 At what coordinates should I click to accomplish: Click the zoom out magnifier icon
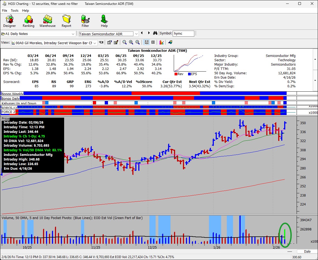137,42
